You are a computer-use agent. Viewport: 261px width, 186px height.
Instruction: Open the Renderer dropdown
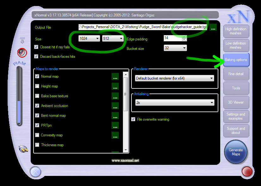tap(174, 78)
